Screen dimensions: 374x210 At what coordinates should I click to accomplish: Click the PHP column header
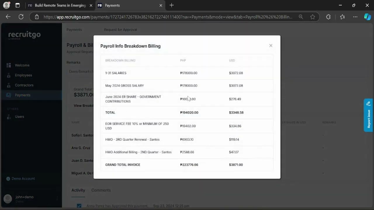[183, 60]
